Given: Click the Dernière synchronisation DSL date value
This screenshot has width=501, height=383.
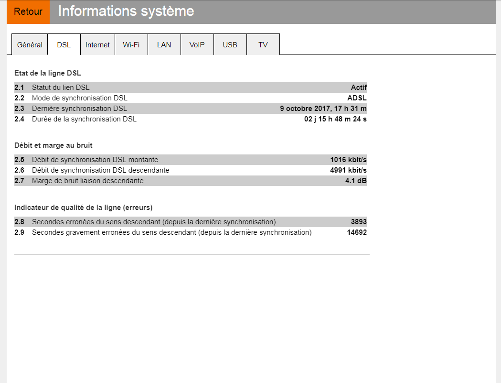Looking at the screenshot, I should (x=323, y=109).
